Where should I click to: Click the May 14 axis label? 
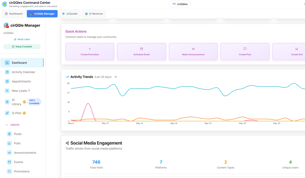[140, 123]
